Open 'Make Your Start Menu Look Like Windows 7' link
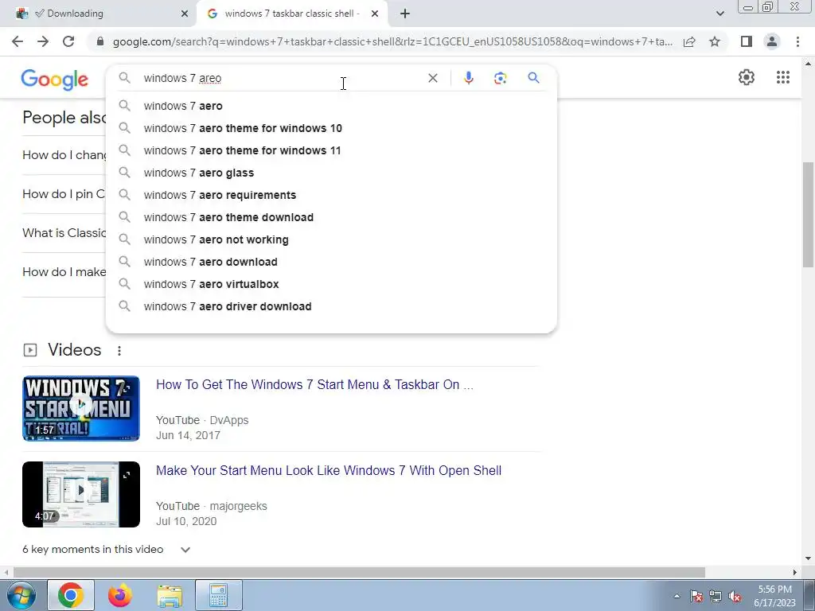Image resolution: width=815 pixels, height=611 pixels. (329, 470)
